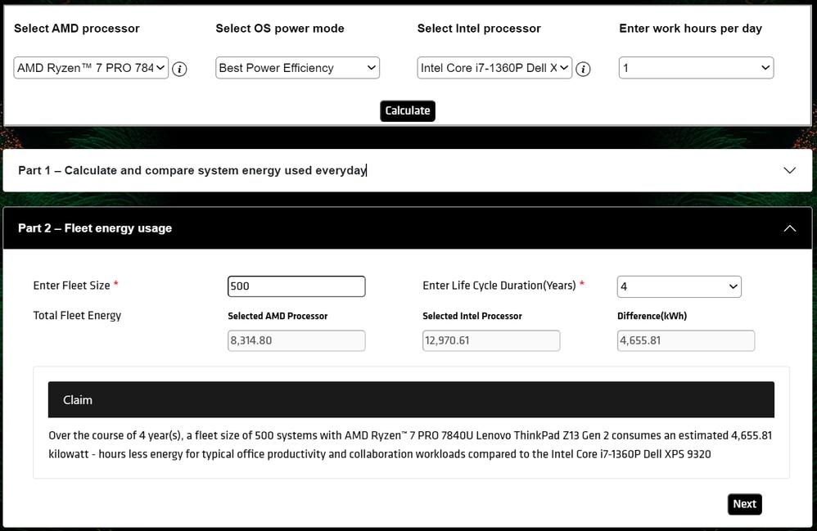Click the Next button
The width and height of the screenshot is (817, 531).
[745, 504]
